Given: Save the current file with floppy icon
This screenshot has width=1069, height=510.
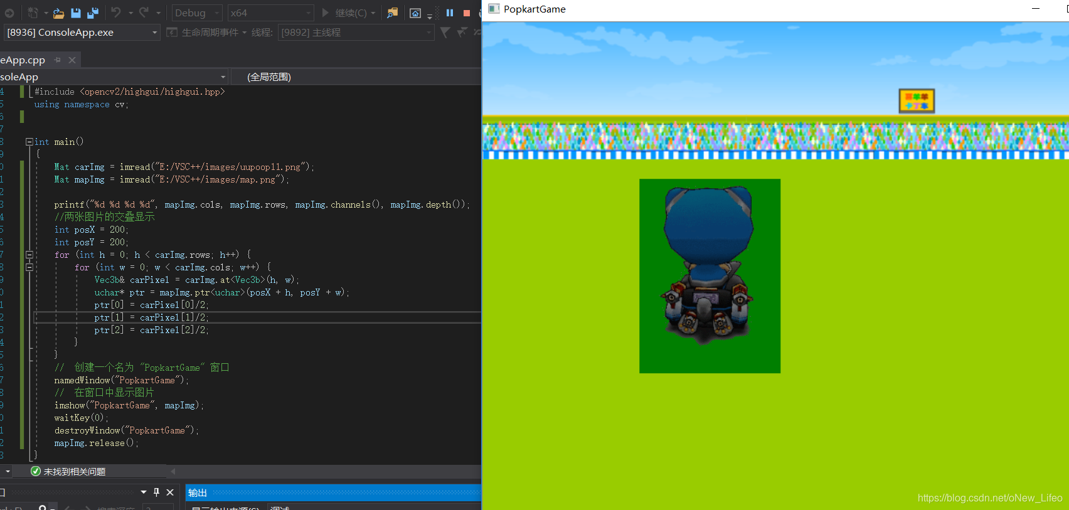Looking at the screenshot, I should coord(76,13).
